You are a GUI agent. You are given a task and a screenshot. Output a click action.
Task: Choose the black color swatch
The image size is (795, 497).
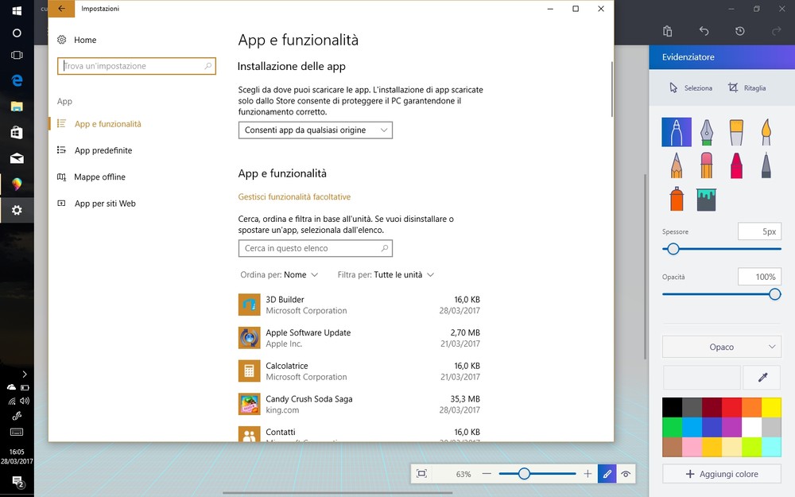(x=672, y=407)
